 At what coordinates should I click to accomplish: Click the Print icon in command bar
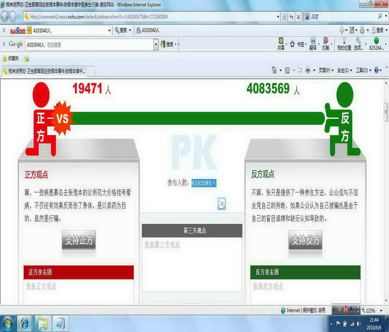tap(308, 70)
